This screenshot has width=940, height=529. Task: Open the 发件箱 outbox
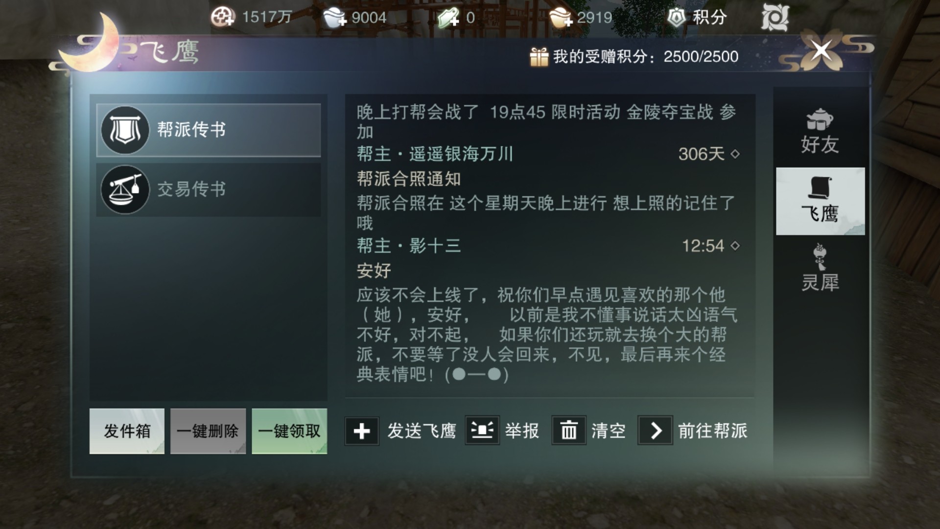pos(127,431)
